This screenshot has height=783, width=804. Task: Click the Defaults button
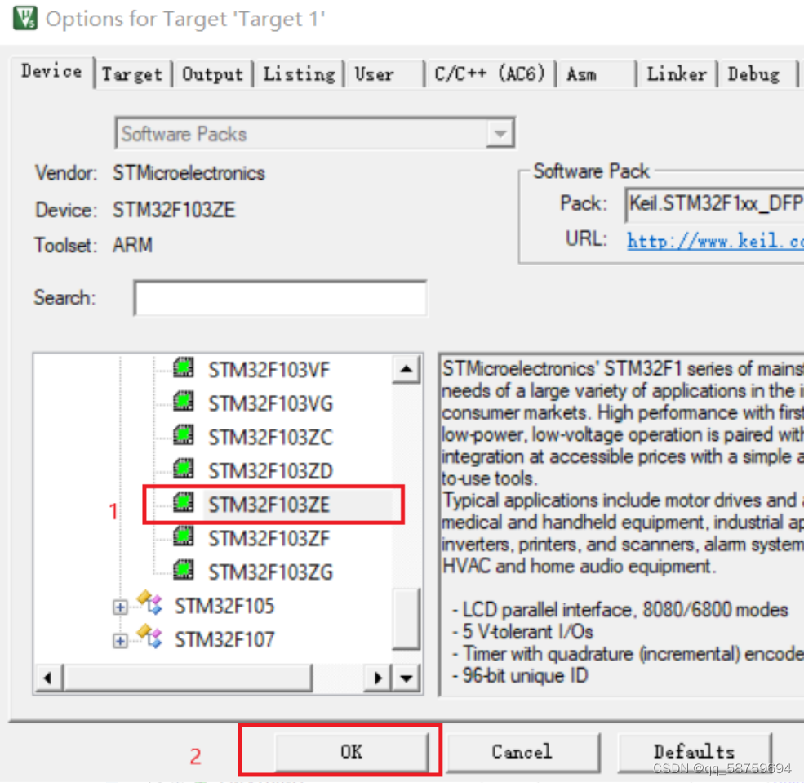(x=695, y=751)
